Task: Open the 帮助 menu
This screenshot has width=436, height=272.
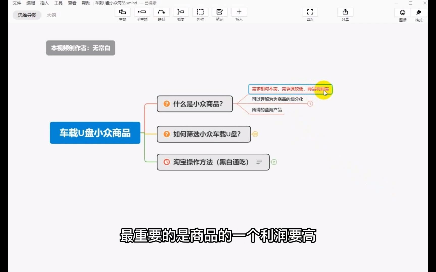Action: pyautogui.click(x=86, y=3)
